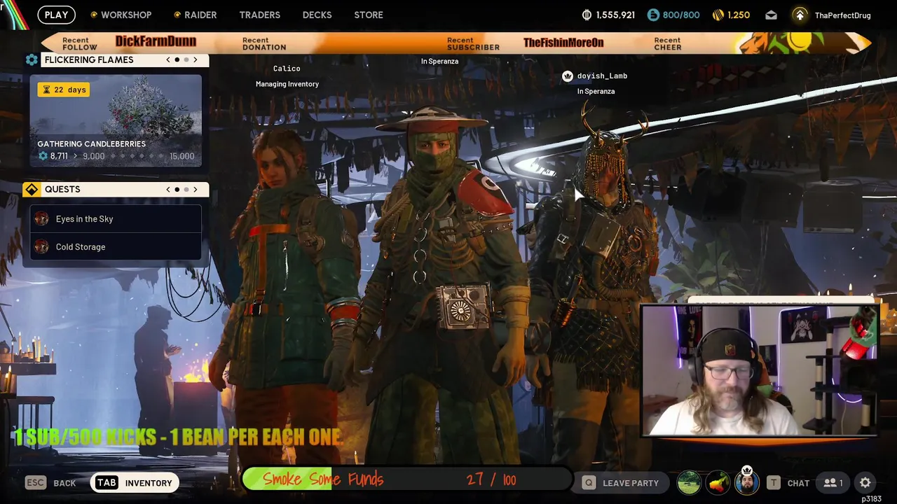Select second page dot in Quests
The height and width of the screenshot is (504, 897).
click(x=186, y=190)
